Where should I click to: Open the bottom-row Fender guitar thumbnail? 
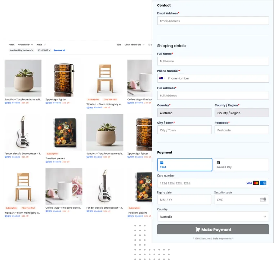tap(105, 186)
